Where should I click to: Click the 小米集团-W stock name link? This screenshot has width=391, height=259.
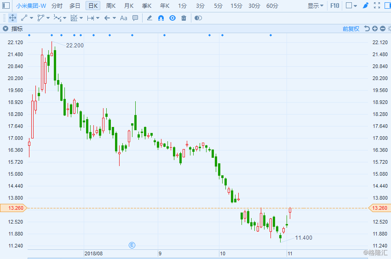click(31, 6)
